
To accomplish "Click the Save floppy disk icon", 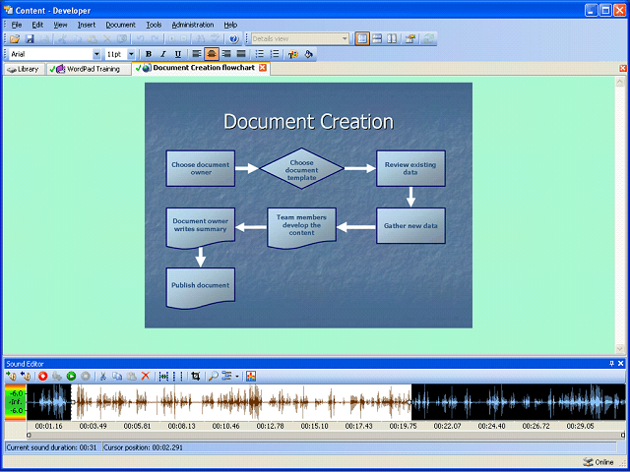I will point(30,39).
